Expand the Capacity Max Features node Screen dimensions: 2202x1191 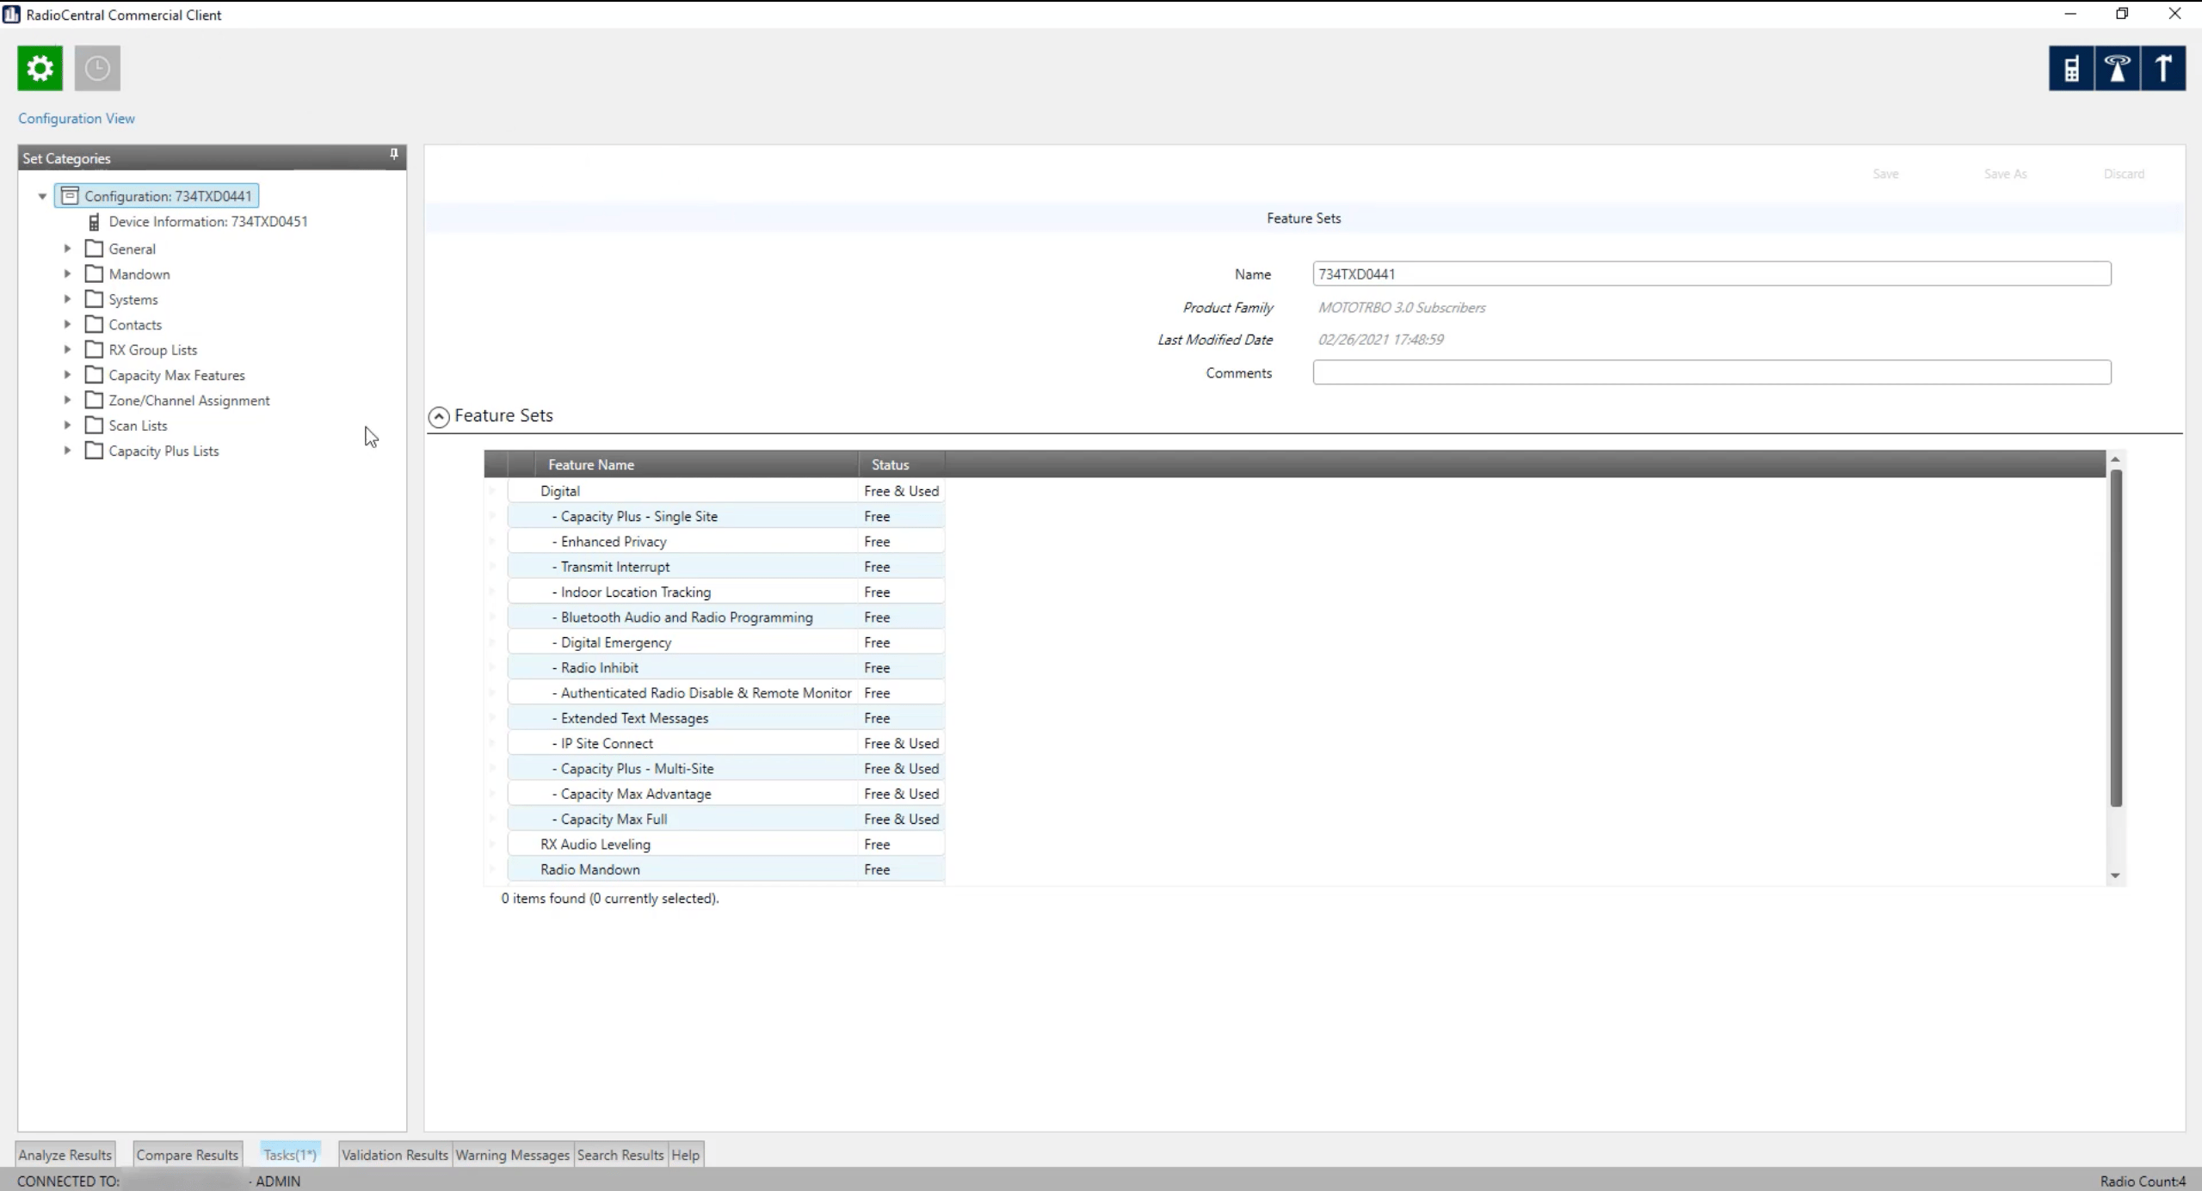point(67,375)
